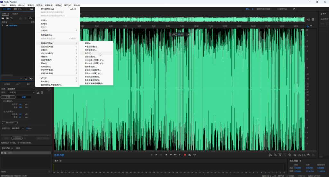Expand the result.wav file entry
The height and width of the screenshot is (177, 329).
coord(3,25)
